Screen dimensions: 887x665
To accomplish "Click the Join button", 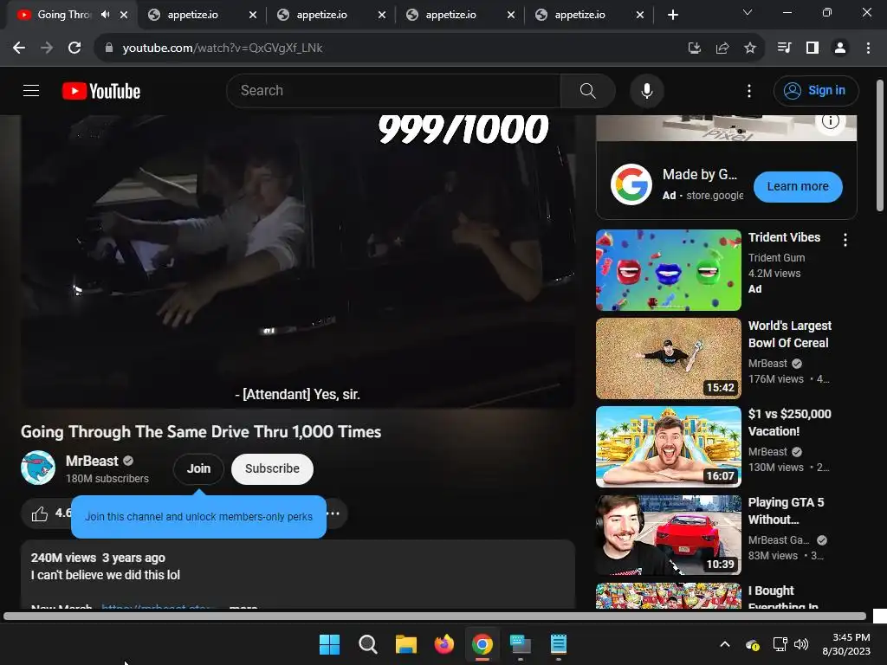I will (198, 468).
